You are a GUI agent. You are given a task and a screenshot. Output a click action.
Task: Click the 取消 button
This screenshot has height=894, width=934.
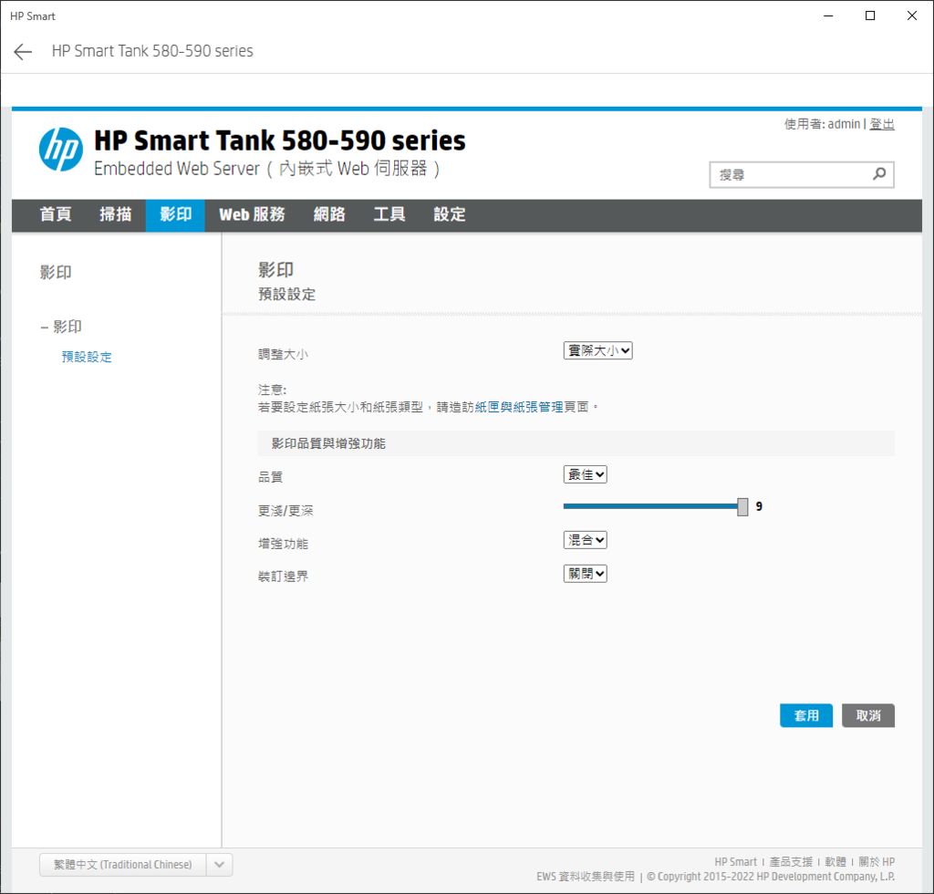click(868, 715)
